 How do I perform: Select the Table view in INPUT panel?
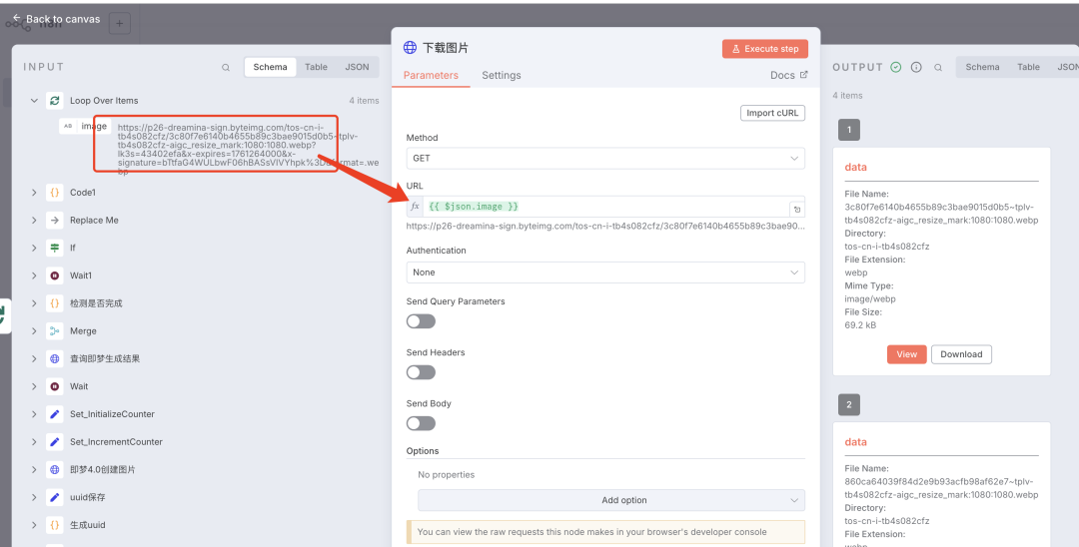316,68
